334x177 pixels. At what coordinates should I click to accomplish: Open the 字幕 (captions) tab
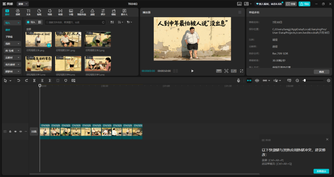coord(71,12)
